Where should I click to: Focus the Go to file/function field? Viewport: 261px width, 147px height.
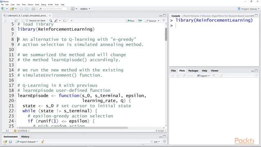click(53, 9)
